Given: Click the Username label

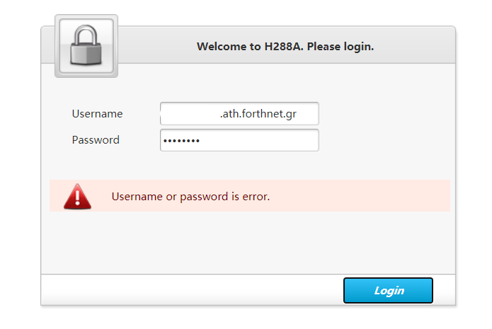Looking at the screenshot, I should 97,113.
